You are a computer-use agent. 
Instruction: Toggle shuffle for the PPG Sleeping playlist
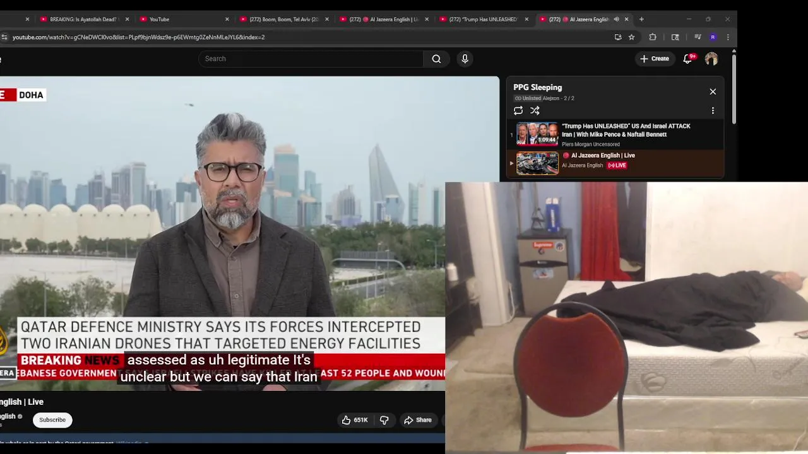click(x=535, y=110)
